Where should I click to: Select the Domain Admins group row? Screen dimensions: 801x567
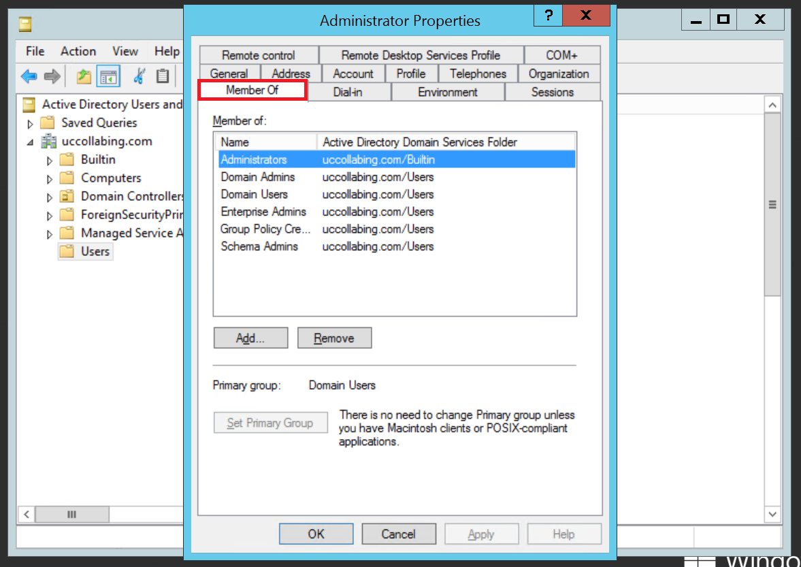click(x=396, y=177)
